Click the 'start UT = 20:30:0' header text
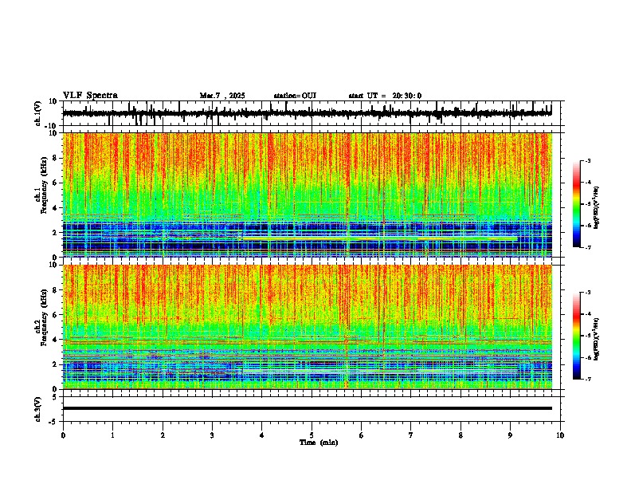Image resolution: width=631 pixels, height=488 pixels. click(385, 96)
